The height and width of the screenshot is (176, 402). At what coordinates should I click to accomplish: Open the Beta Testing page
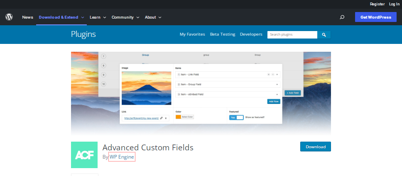223,34
